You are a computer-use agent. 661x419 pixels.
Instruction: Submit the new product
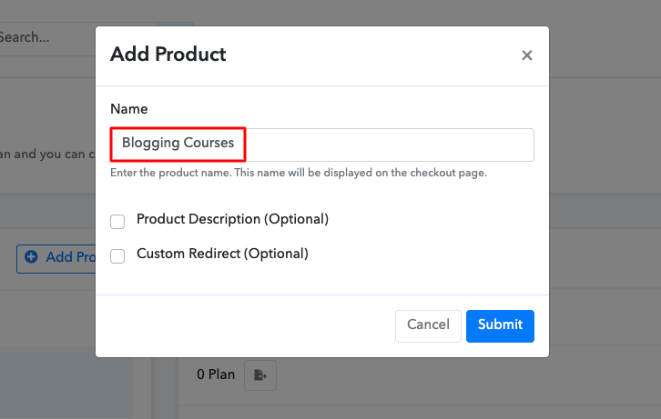pos(500,326)
